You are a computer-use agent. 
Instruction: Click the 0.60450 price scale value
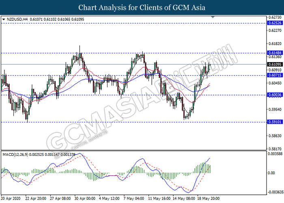[275, 83]
